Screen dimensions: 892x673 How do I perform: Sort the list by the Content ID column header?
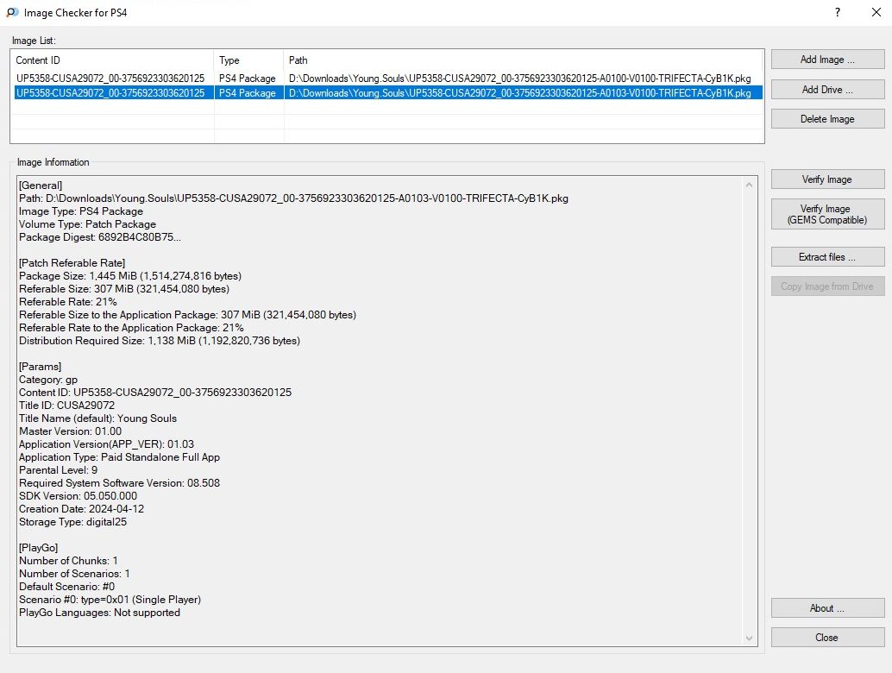click(112, 60)
